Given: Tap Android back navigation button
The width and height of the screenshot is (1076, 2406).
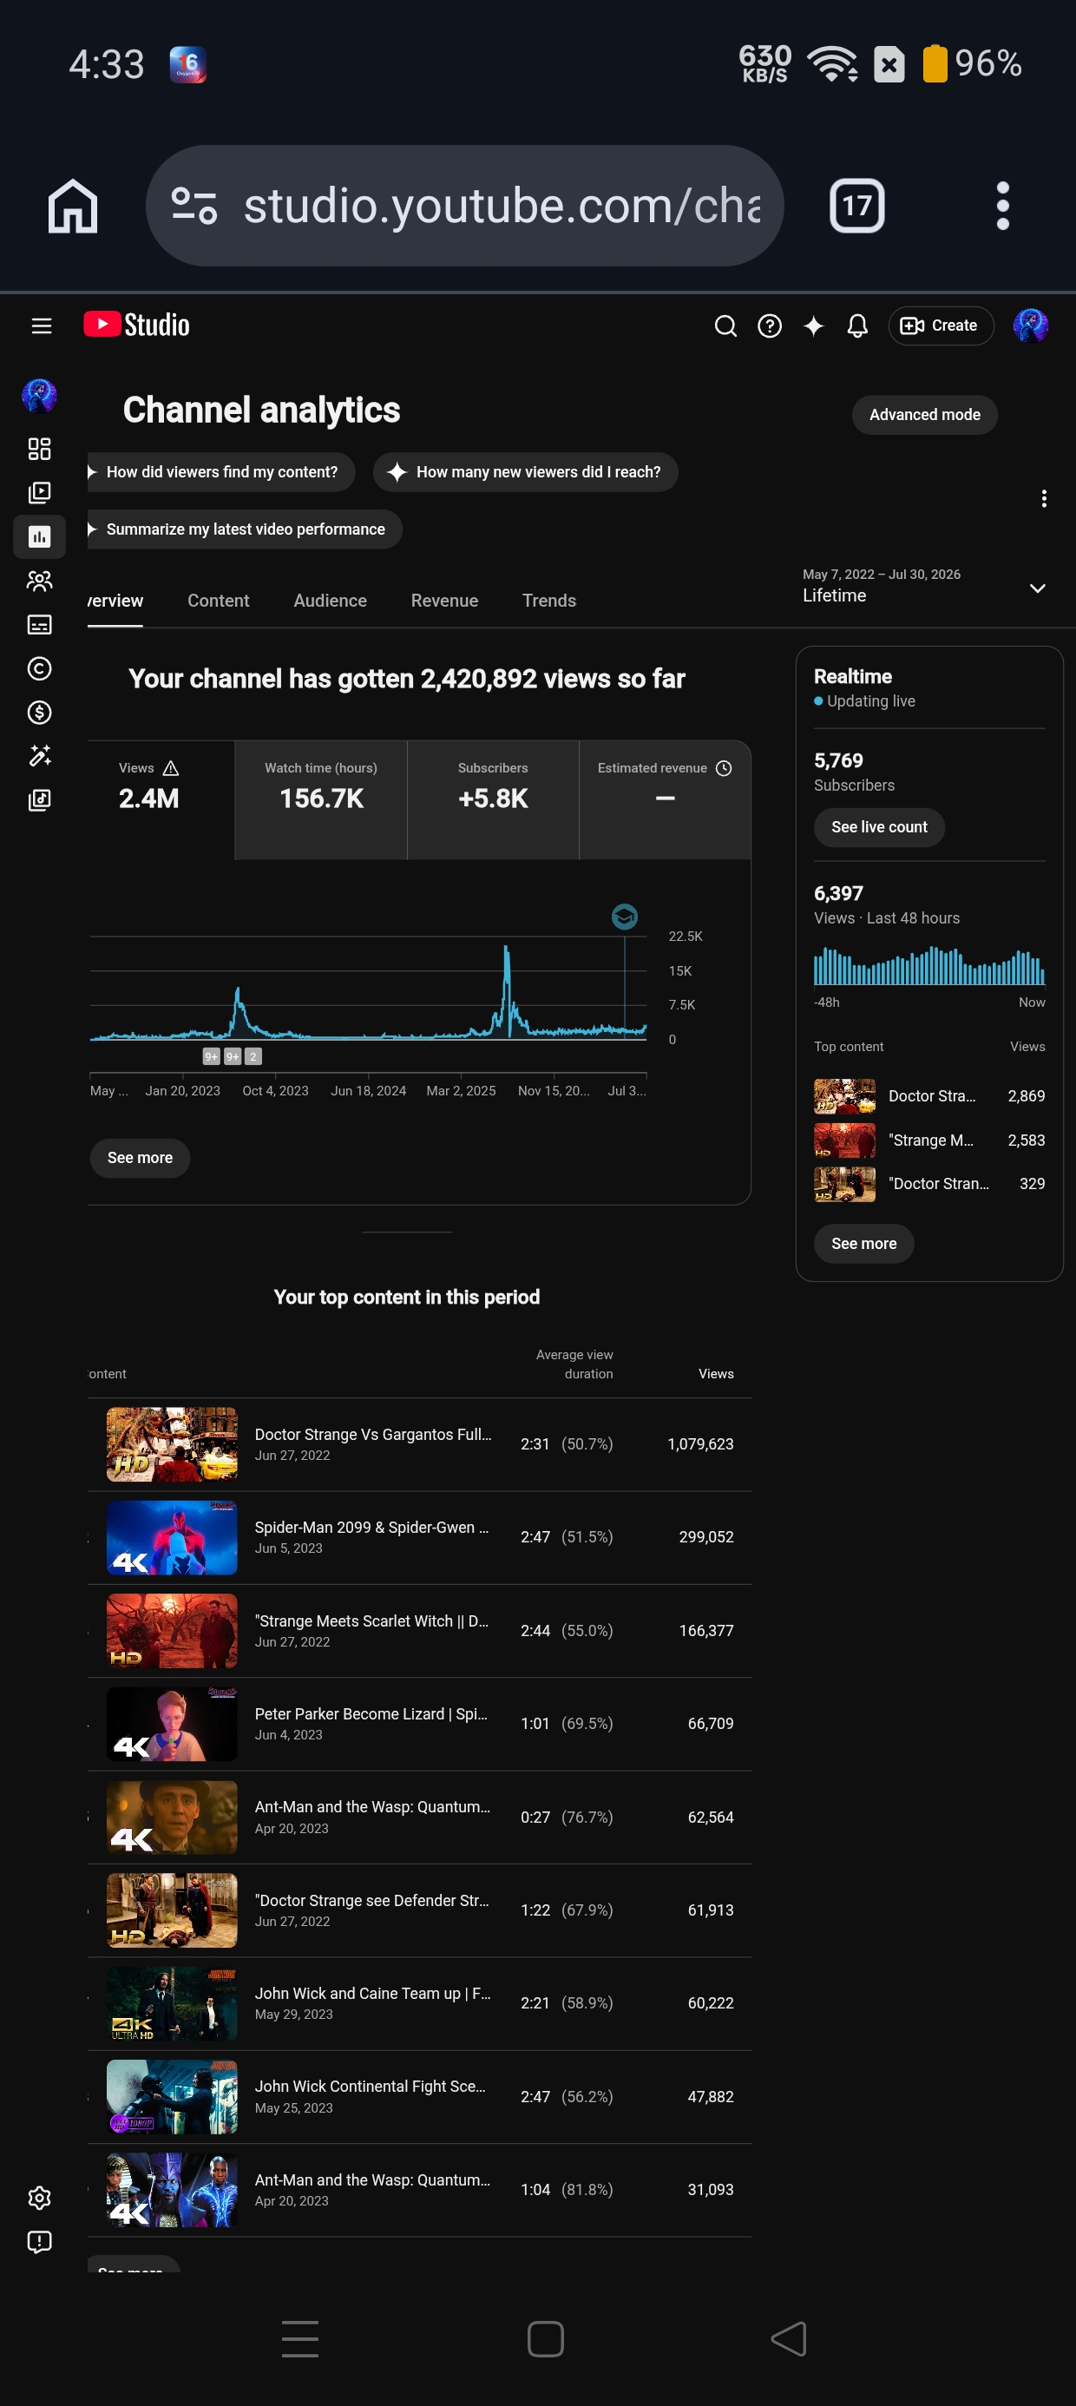Looking at the screenshot, I should click(x=790, y=2339).
